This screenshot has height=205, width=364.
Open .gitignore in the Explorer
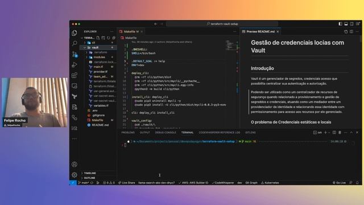[98, 115]
